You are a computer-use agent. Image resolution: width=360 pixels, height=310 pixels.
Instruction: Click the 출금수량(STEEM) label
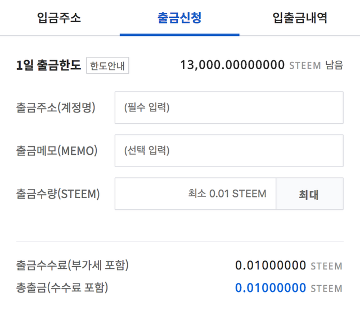[x=58, y=194]
